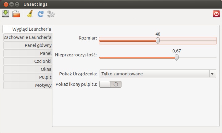Open the Czcionki tab
The image size is (222, 133).
pyautogui.click(x=28, y=61)
